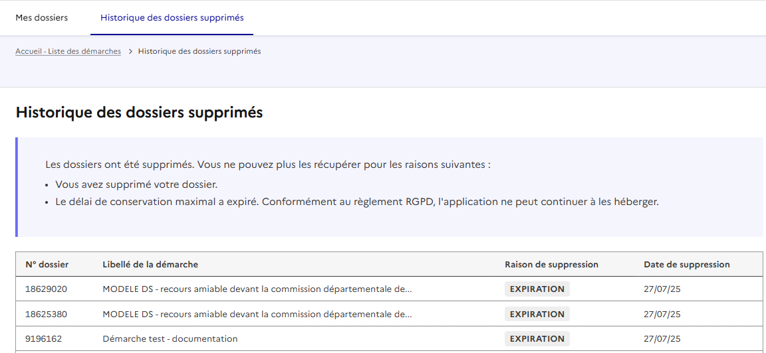Click the MODELE DS label in row 18625380

(x=257, y=315)
